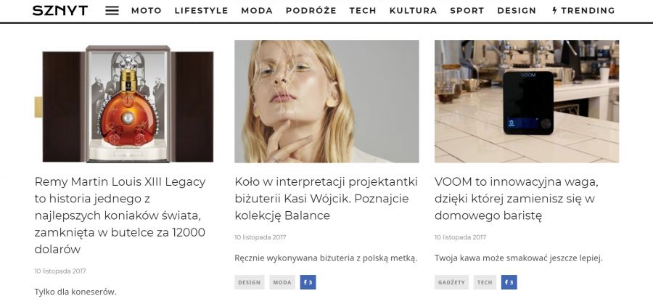Open the Remy Martin Louis XIII article headline
653x304 pixels.
pyautogui.click(x=120, y=215)
